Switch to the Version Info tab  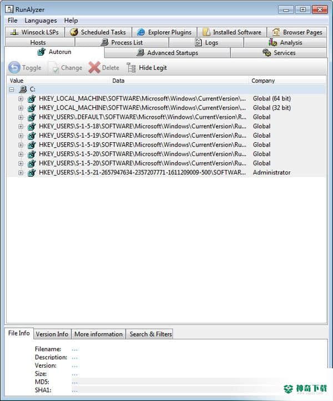(52, 334)
